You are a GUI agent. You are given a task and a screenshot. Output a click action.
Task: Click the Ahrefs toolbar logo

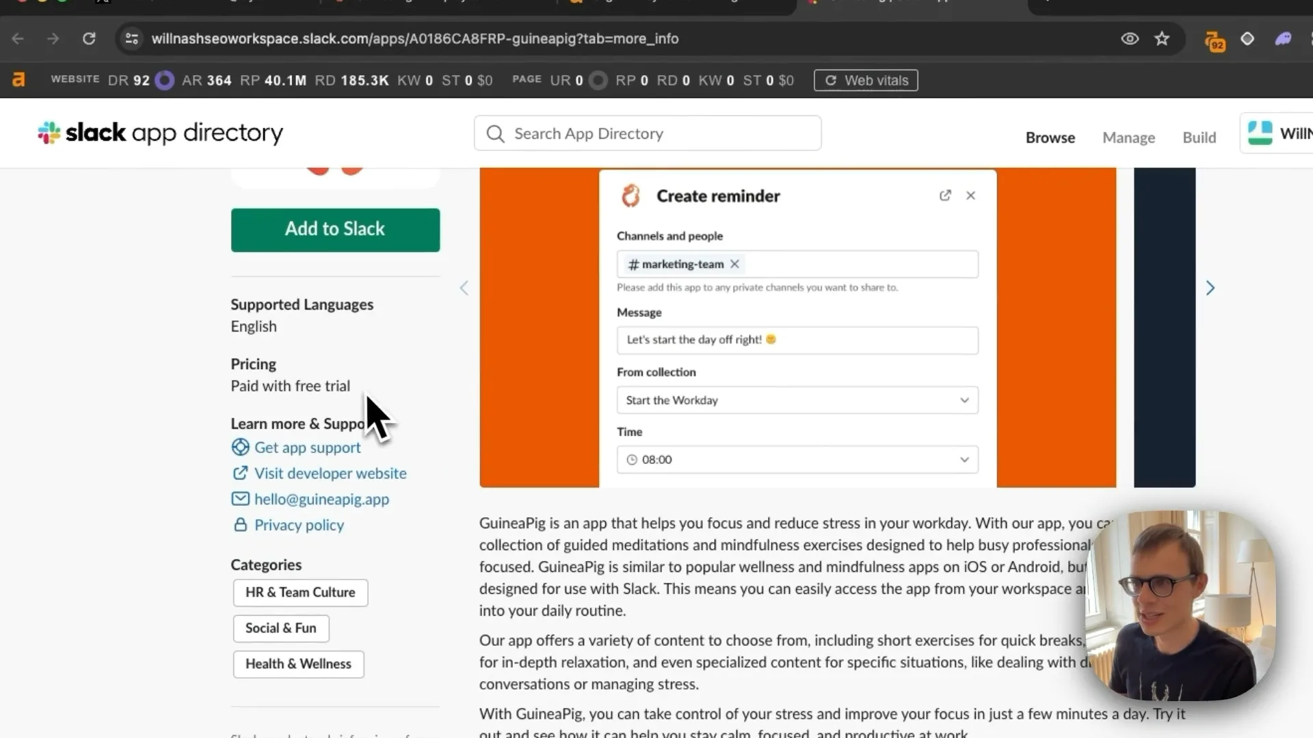tap(19, 80)
